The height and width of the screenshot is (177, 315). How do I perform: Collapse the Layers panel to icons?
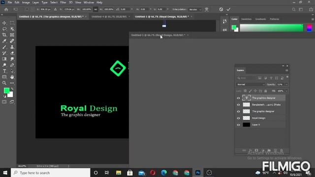tap(283, 66)
